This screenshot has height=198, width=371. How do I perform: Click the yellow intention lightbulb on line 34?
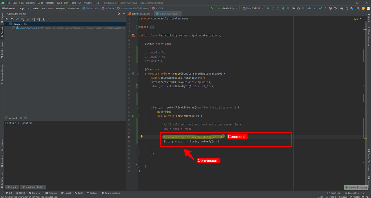click(142, 137)
